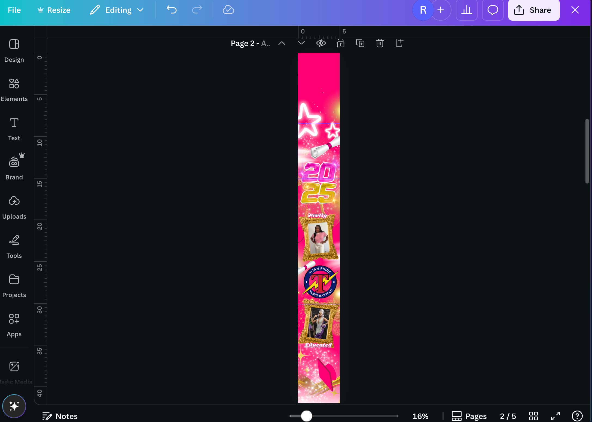
Task: Move page down with chevron
Action: [x=301, y=43]
